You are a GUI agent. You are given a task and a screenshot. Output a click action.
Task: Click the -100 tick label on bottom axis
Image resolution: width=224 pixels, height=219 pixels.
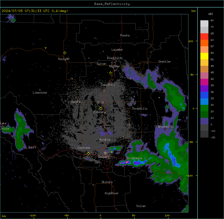[x=32, y=215]
